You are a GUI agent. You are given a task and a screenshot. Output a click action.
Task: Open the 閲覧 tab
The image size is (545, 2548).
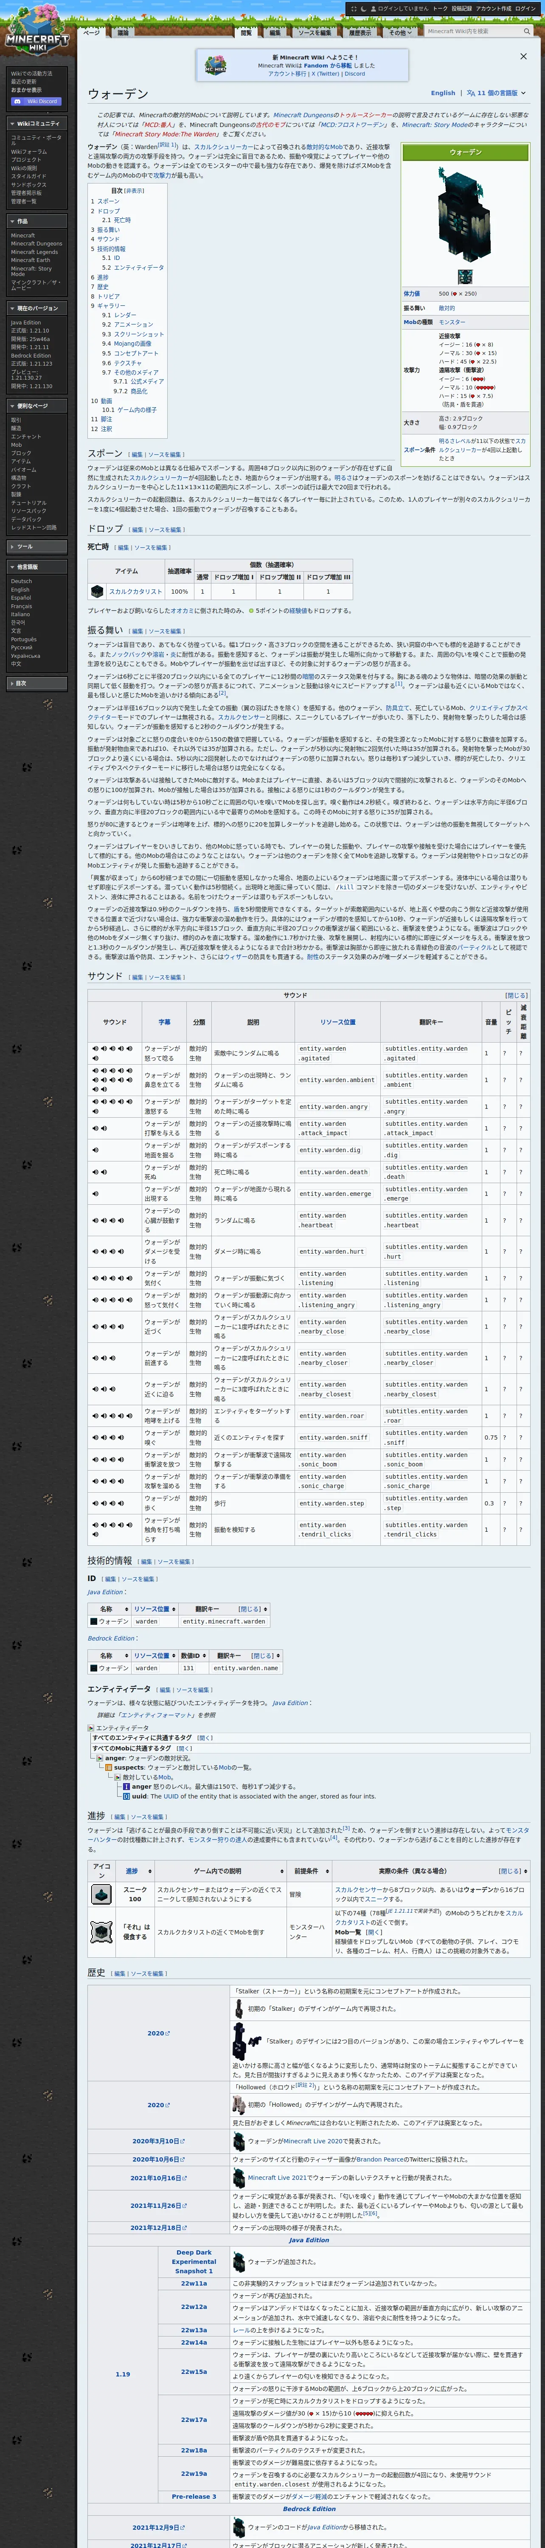[246, 33]
